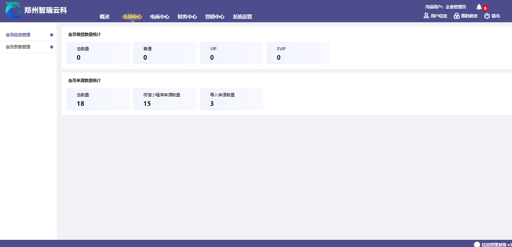Click the VIP member count card
The width and height of the screenshot is (512, 247).
[231, 53]
